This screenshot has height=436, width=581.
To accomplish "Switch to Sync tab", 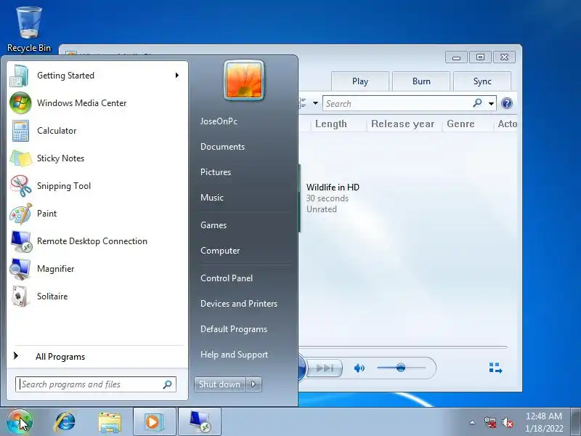I will [x=482, y=81].
